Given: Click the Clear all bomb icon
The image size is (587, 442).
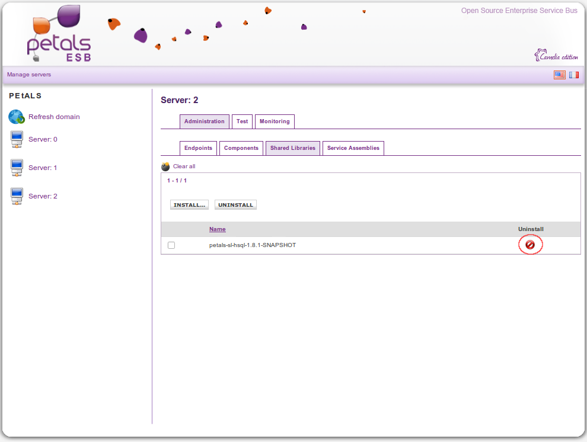Looking at the screenshot, I should point(165,167).
